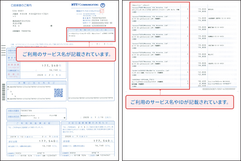Select the admin00001 ID line
Image resolution: width=241 pixels, height=161 pixels.
coord(151,71)
